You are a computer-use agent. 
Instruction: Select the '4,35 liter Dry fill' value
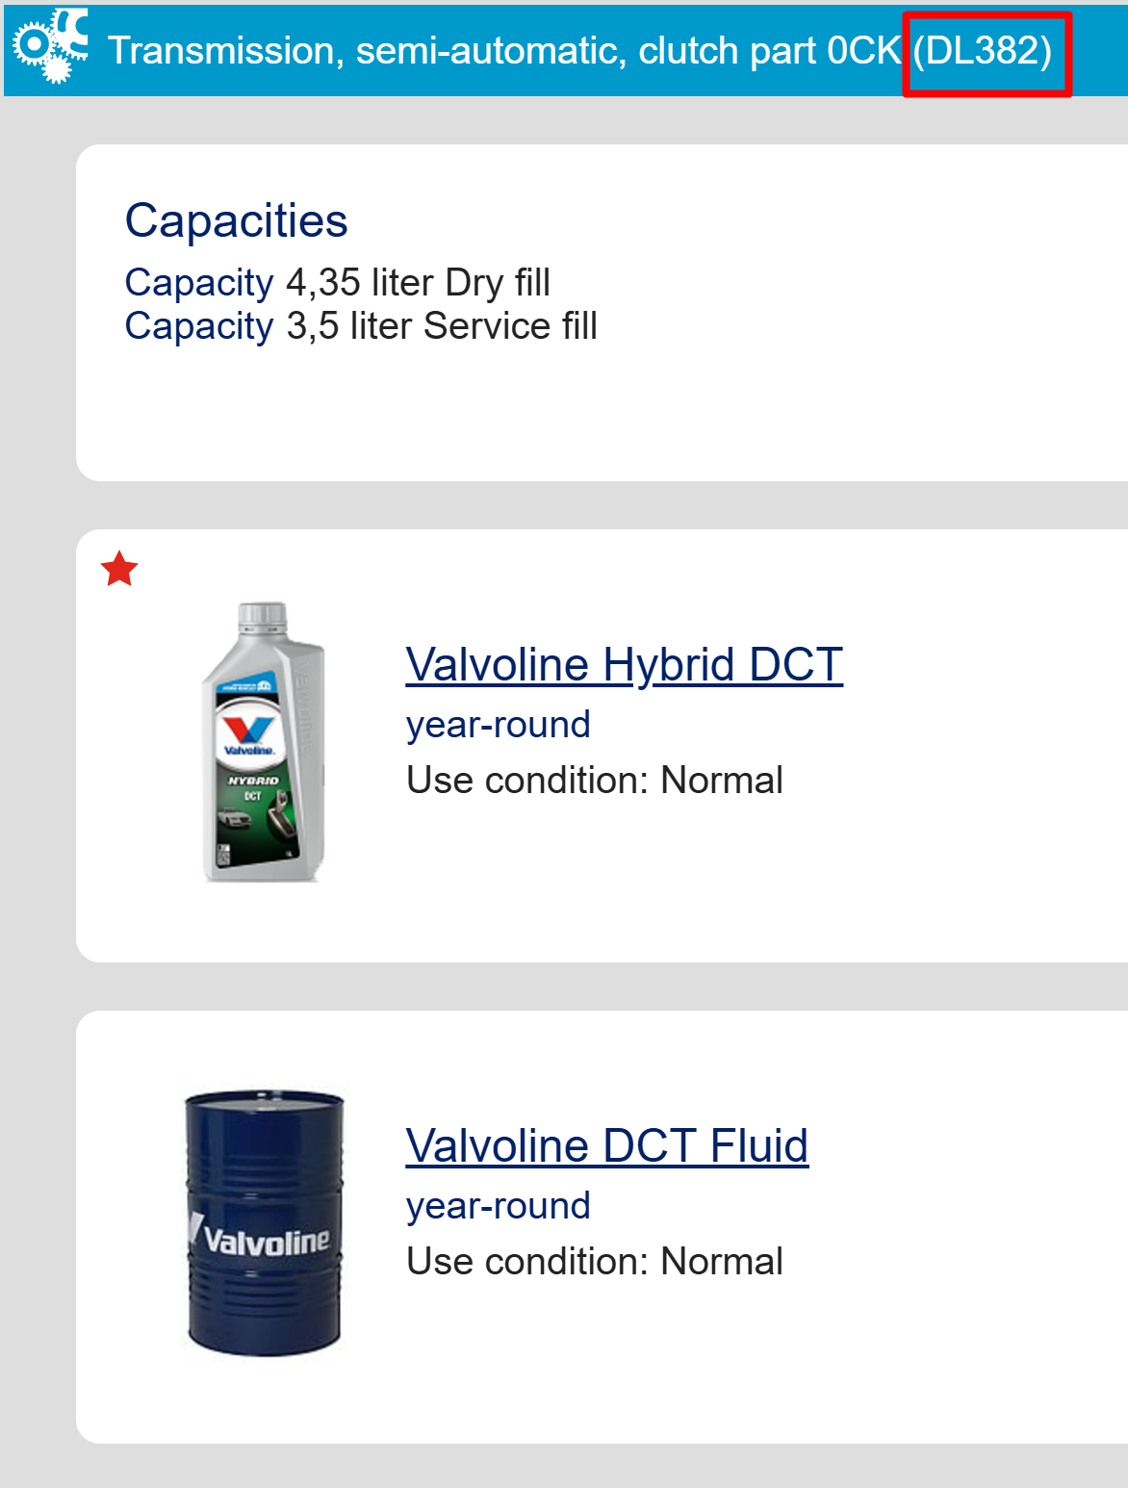click(x=419, y=283)
